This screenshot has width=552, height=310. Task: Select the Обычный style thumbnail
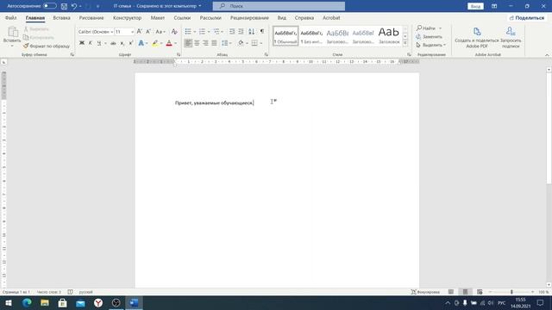point(285,36)
